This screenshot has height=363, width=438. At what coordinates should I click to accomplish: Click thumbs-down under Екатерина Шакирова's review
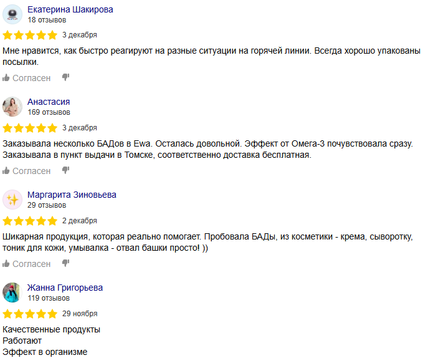coord(65,78)
